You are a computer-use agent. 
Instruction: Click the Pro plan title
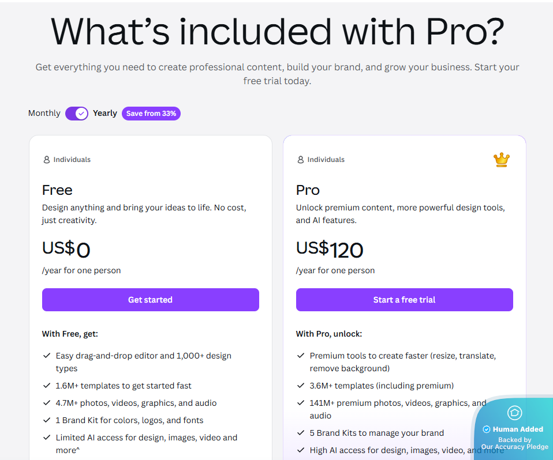pyautogui.click(x=308, y=190)
